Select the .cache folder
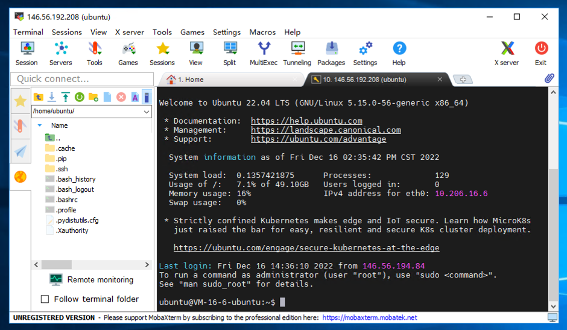 pyautogui.click(x=60, y=148)
